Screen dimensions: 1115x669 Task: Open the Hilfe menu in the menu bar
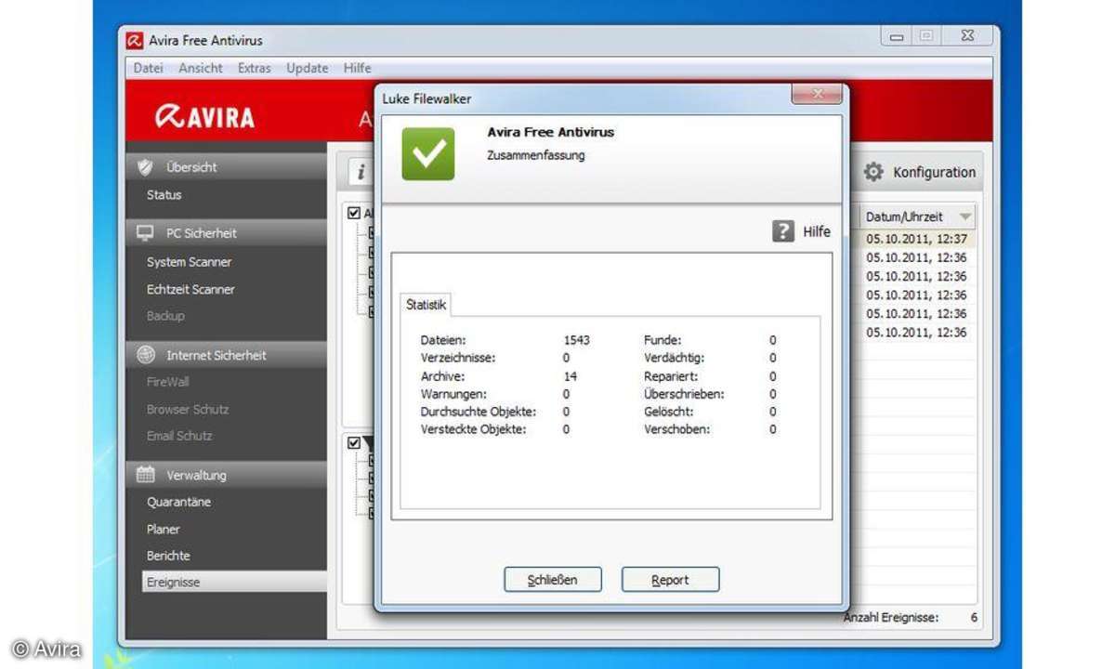[357, 68]
